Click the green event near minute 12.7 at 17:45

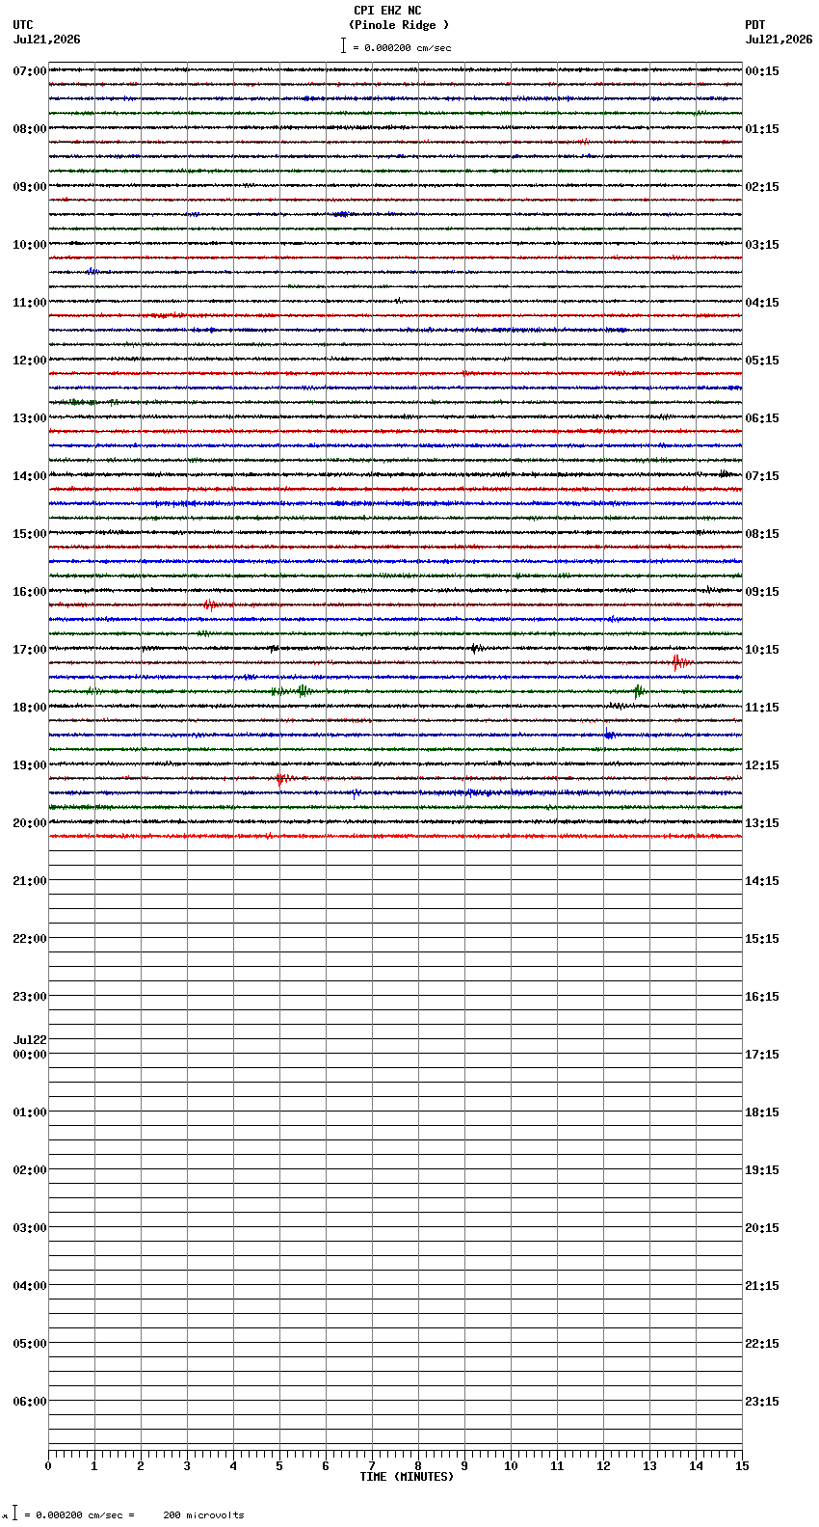click(x=638, y=690)
